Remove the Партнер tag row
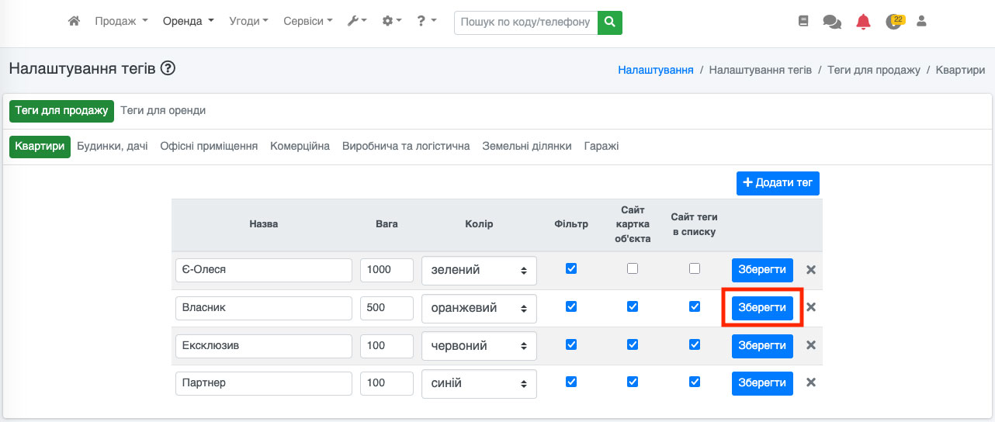 click(x=811, y=382)
